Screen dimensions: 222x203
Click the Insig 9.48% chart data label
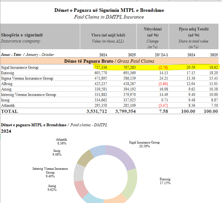[57, 152]
